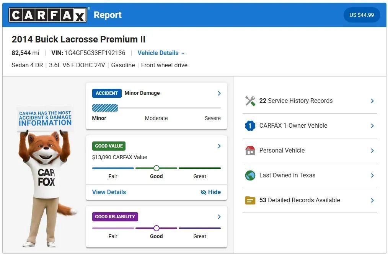Expand the Good Reliability card chevron
The width and height of the screenshot is (388, 255).
219,217
